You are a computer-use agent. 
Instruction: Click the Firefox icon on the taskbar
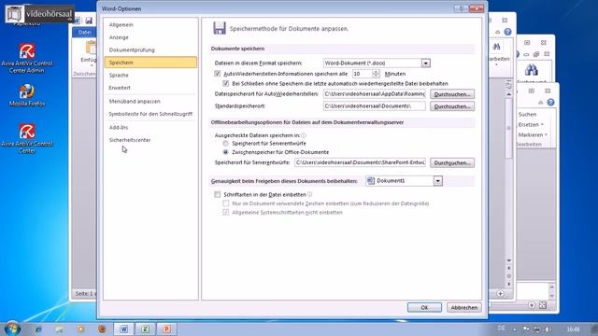pos(102,329)
